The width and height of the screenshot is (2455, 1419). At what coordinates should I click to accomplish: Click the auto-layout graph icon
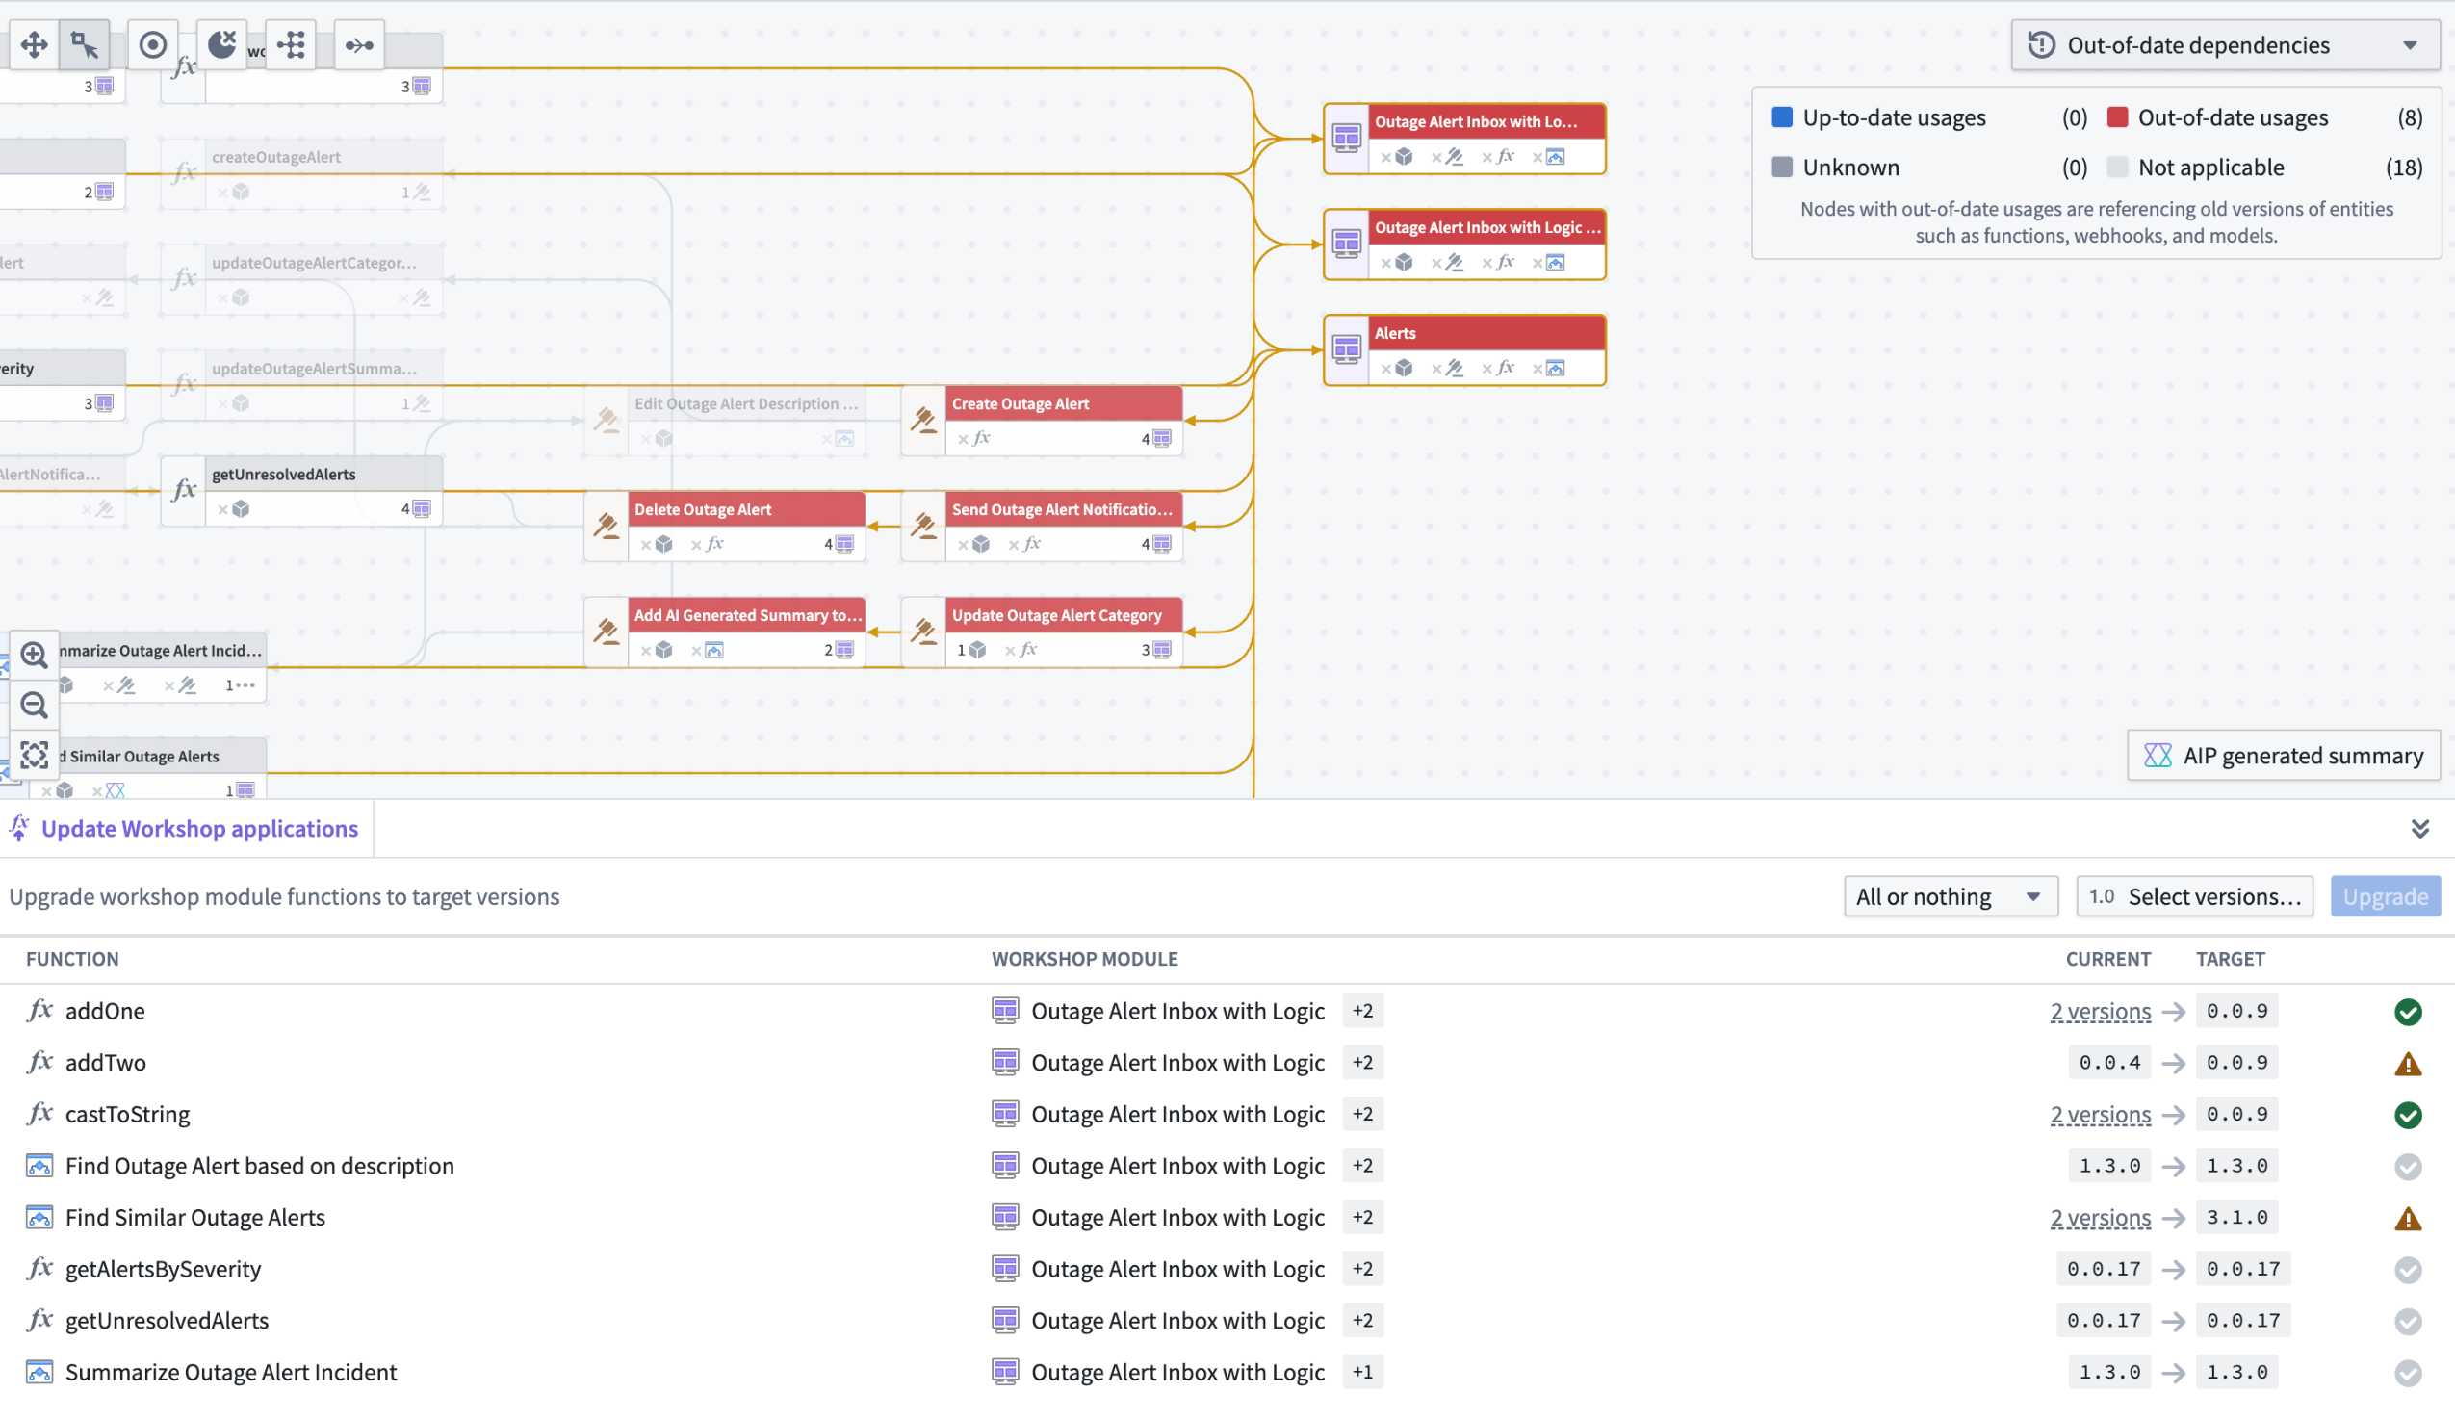pyautogui.click(x=292, y=45)
